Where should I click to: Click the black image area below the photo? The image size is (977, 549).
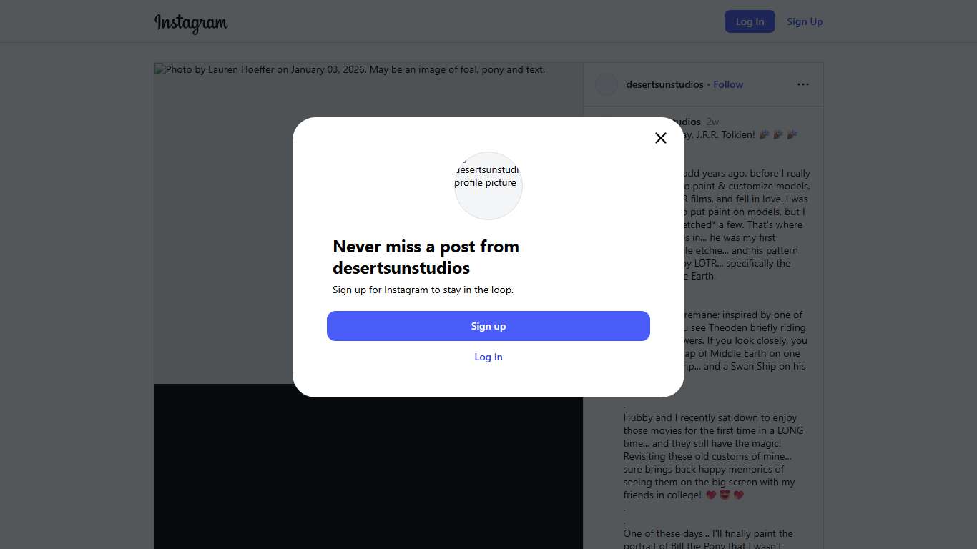(368, 466)
